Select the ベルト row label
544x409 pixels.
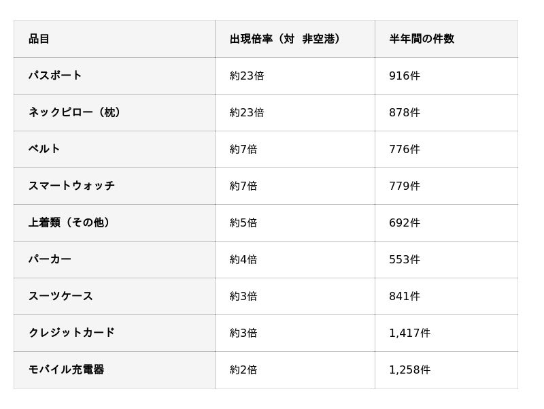click(x=44, y=149)
